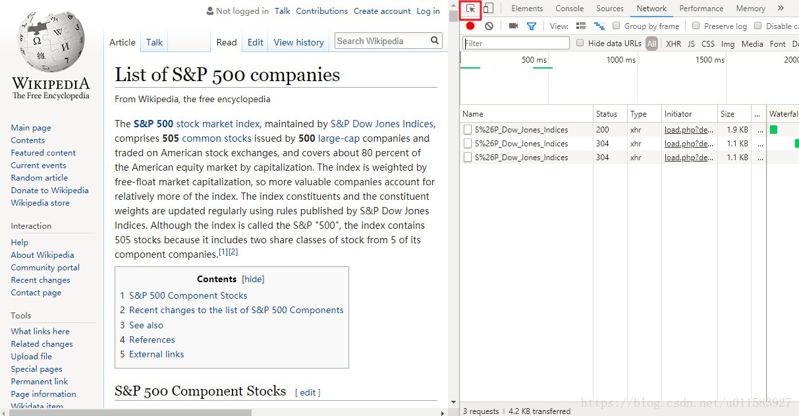
Task: Open Donate to Wikipedia link
Action: point(49,191)
